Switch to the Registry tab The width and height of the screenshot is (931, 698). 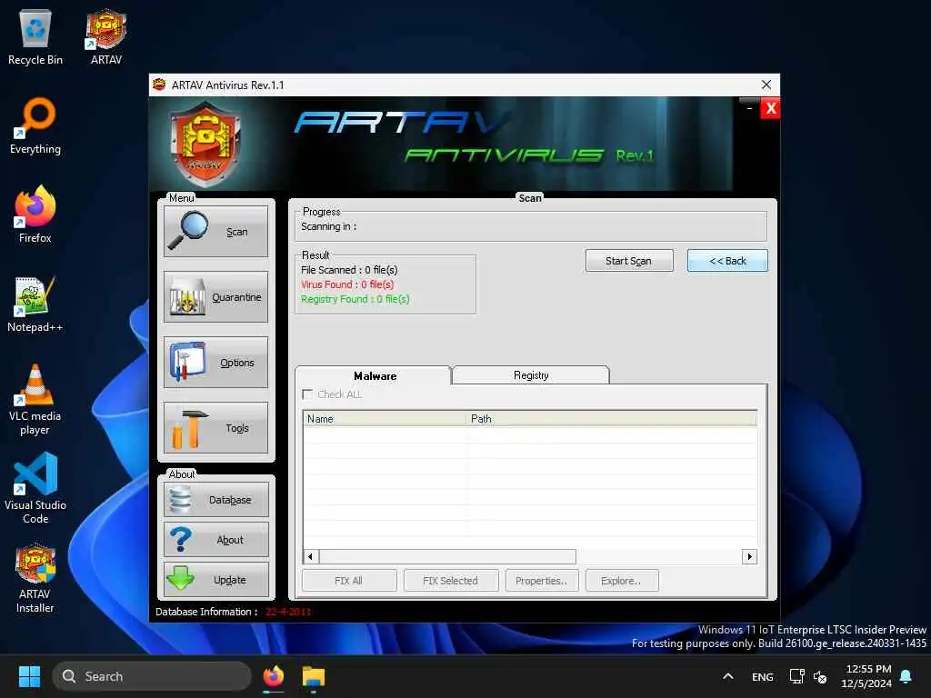coord(531,375)
